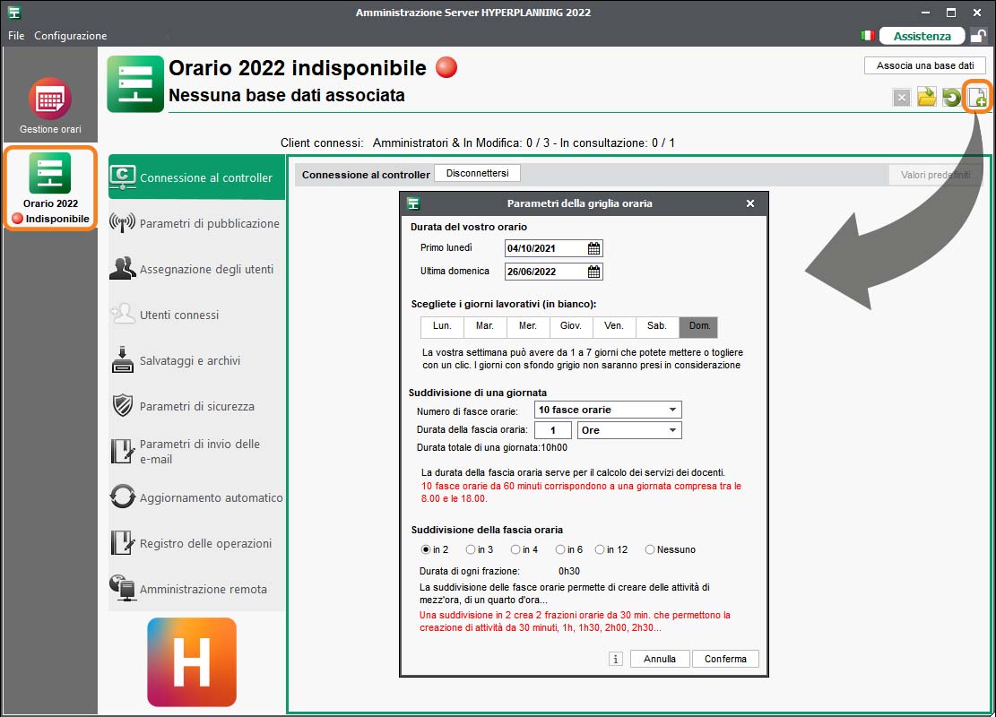Open Gestione orari in the sidebar
Viewport: 996px width, 717px height.
(x=50, y=106)
